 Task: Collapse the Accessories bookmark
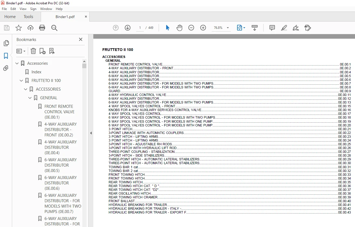pos(17,63)
